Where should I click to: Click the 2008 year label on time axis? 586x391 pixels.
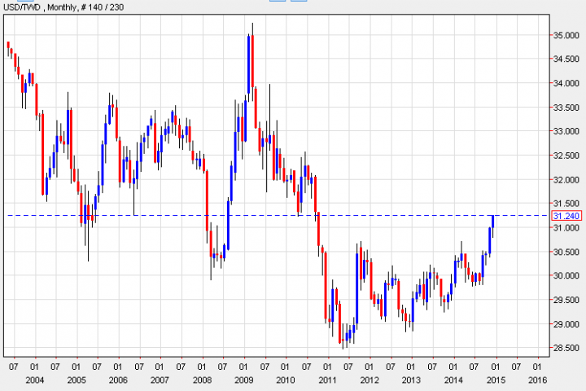pyautogui.click(x=202, y=380)
